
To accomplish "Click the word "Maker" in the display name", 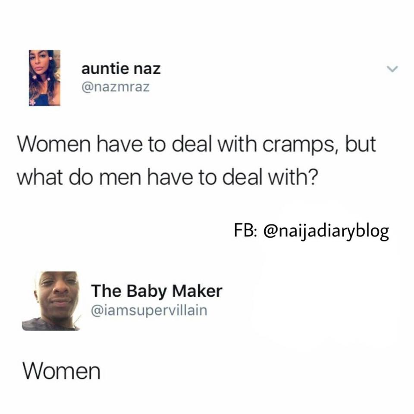I will coord(197,291).
